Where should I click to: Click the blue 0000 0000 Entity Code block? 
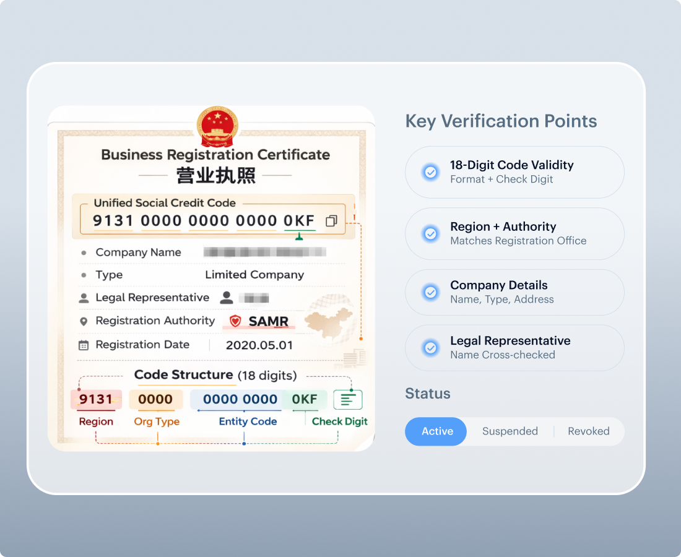(x=240, y=400)
